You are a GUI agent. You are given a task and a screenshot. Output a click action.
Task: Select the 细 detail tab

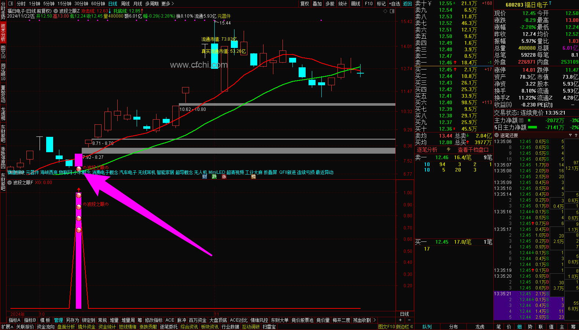(520, 327)
